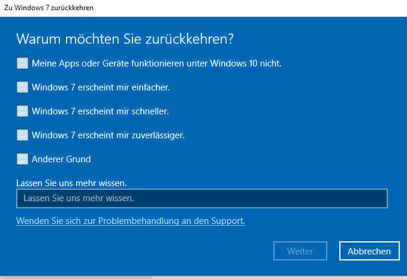This screenshot has height=279, width=407.
Task: Click the 'Anderer Grund' label text
Action: 61,159
